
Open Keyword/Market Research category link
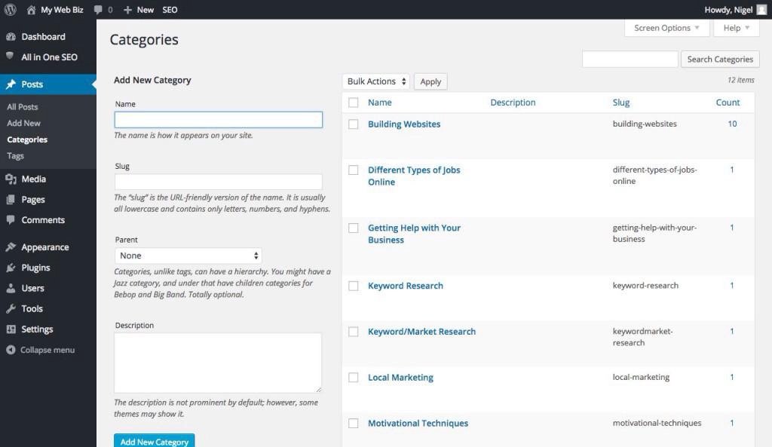coord(421,332)
